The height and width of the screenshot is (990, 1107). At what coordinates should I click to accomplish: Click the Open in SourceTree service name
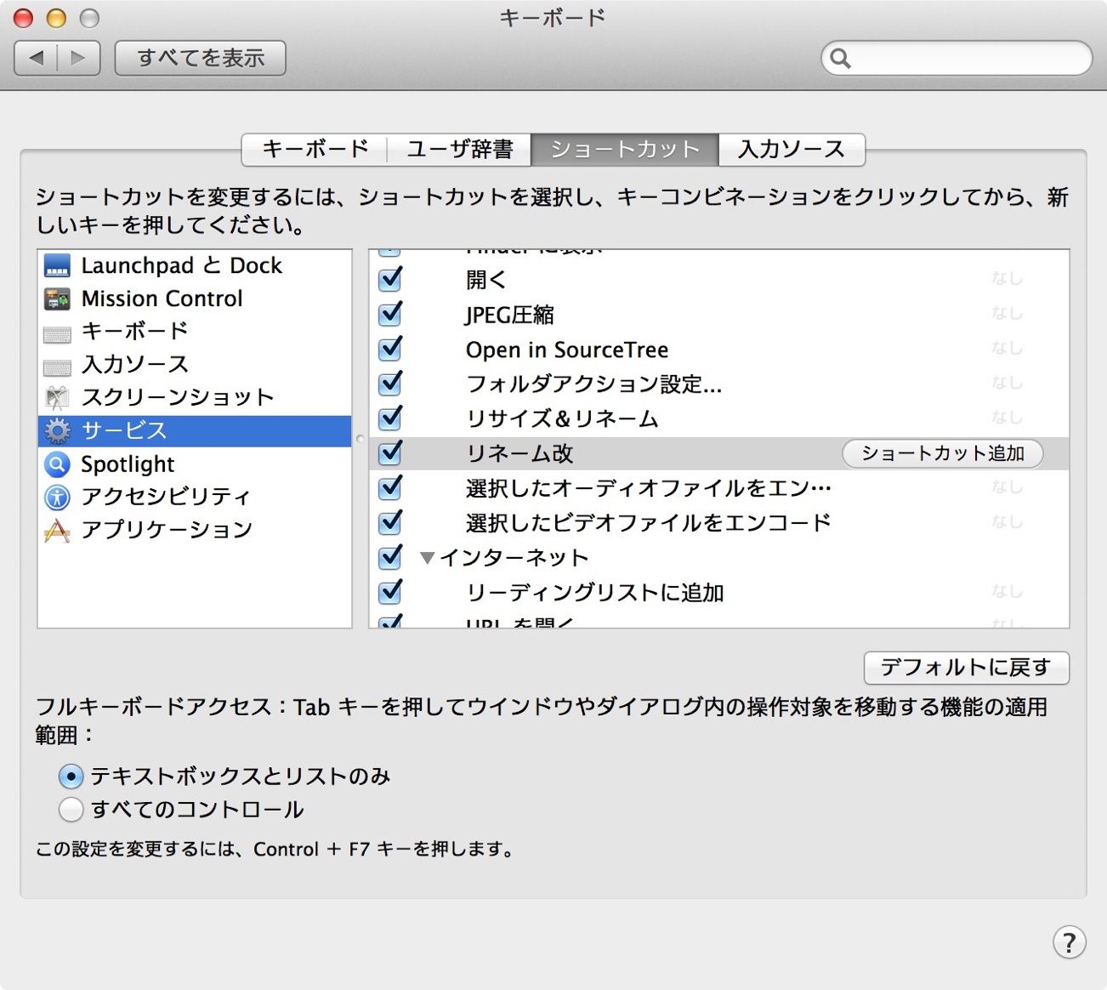567,350
